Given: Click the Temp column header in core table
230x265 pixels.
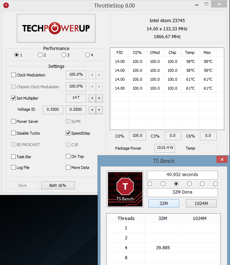Looking at the screenshot, I should coord(190,52).
